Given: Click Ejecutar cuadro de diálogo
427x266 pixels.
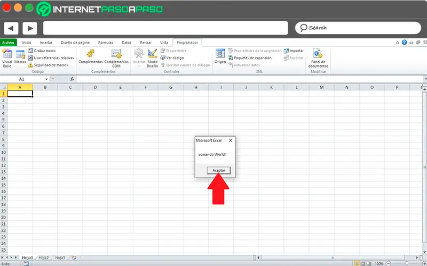Looking at the screenshot, I should [x=185, y=65].
